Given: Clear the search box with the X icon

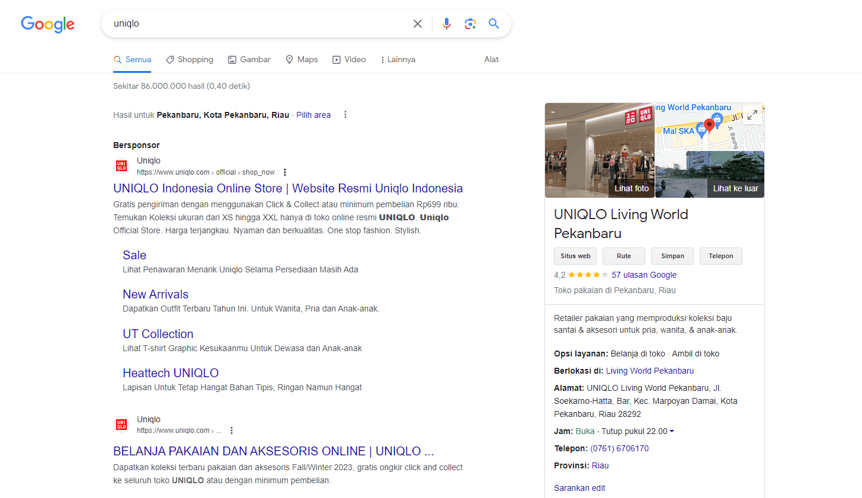Looking at the screenshot, I should (x=418, y=24).
